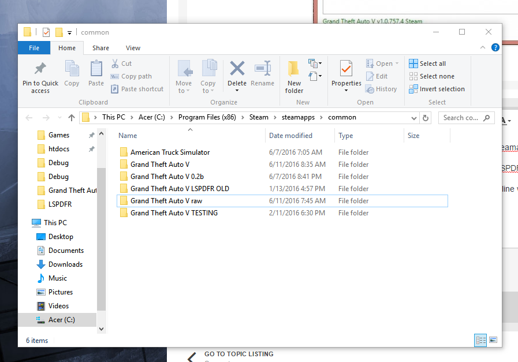Open the New item dropdown icon
518x362 pixels.
pyautogui.click(x=315, y=63)
